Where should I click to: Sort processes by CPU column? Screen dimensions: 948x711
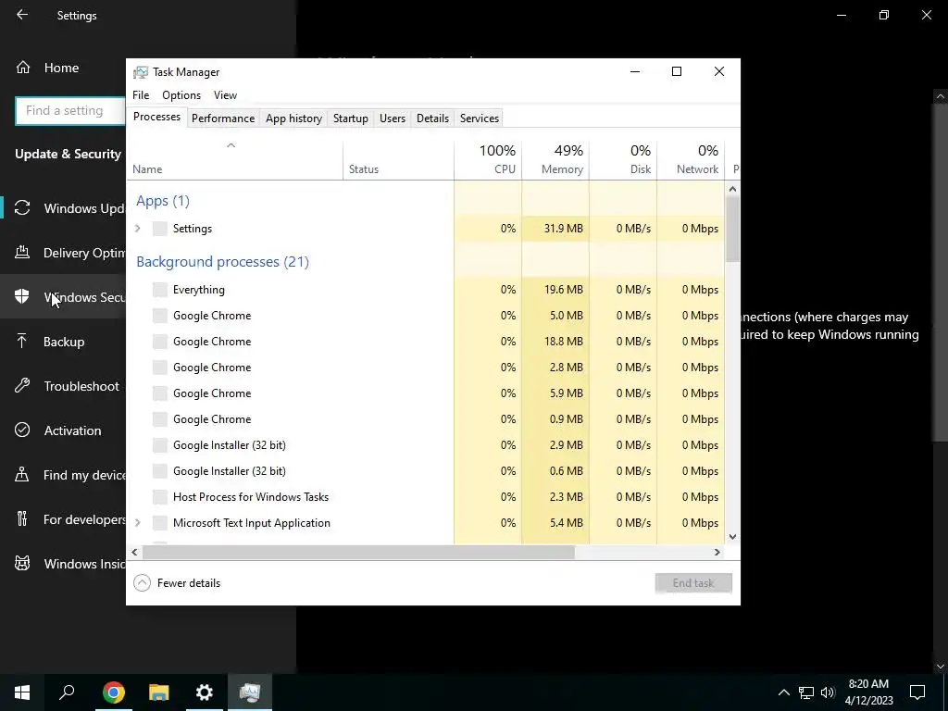pos(488,159)
